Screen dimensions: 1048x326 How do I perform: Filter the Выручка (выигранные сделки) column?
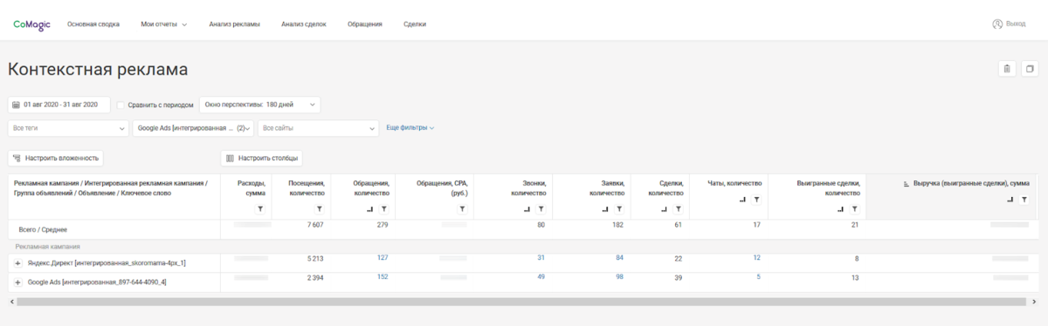point(1024,200)
